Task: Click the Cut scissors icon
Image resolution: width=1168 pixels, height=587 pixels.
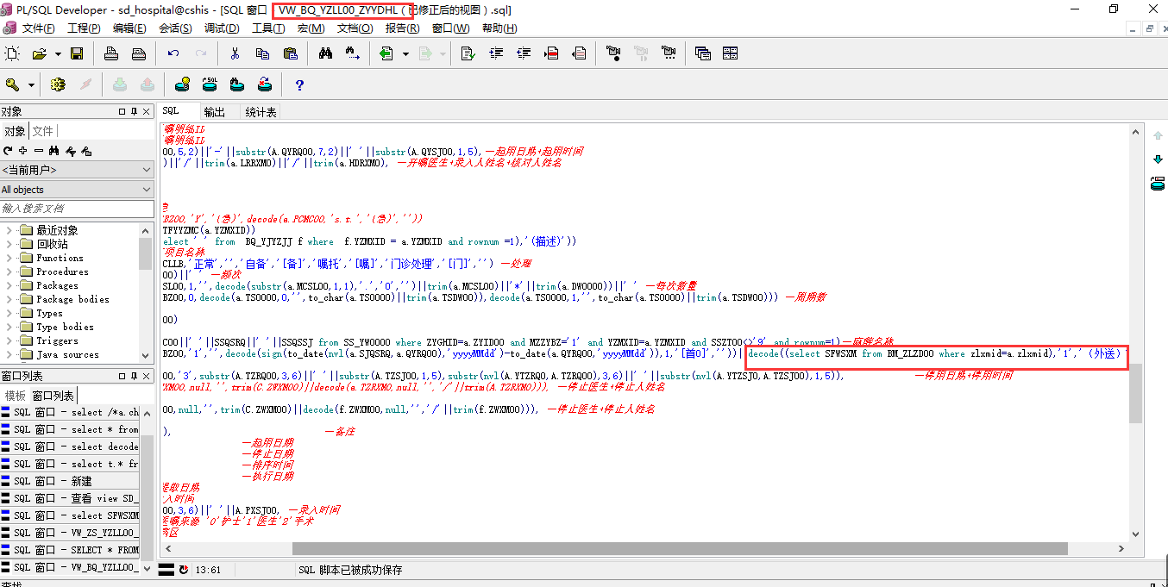Action: (235, 53)
